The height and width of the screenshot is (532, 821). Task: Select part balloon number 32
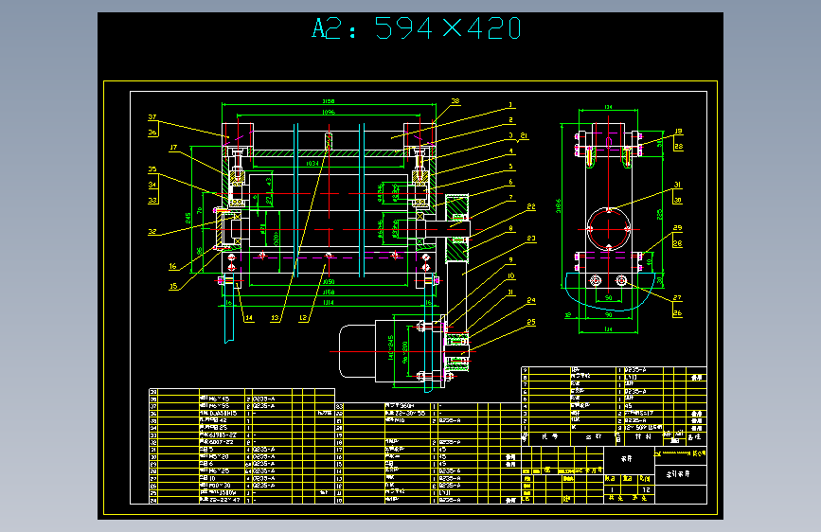[x=152, y=231]
